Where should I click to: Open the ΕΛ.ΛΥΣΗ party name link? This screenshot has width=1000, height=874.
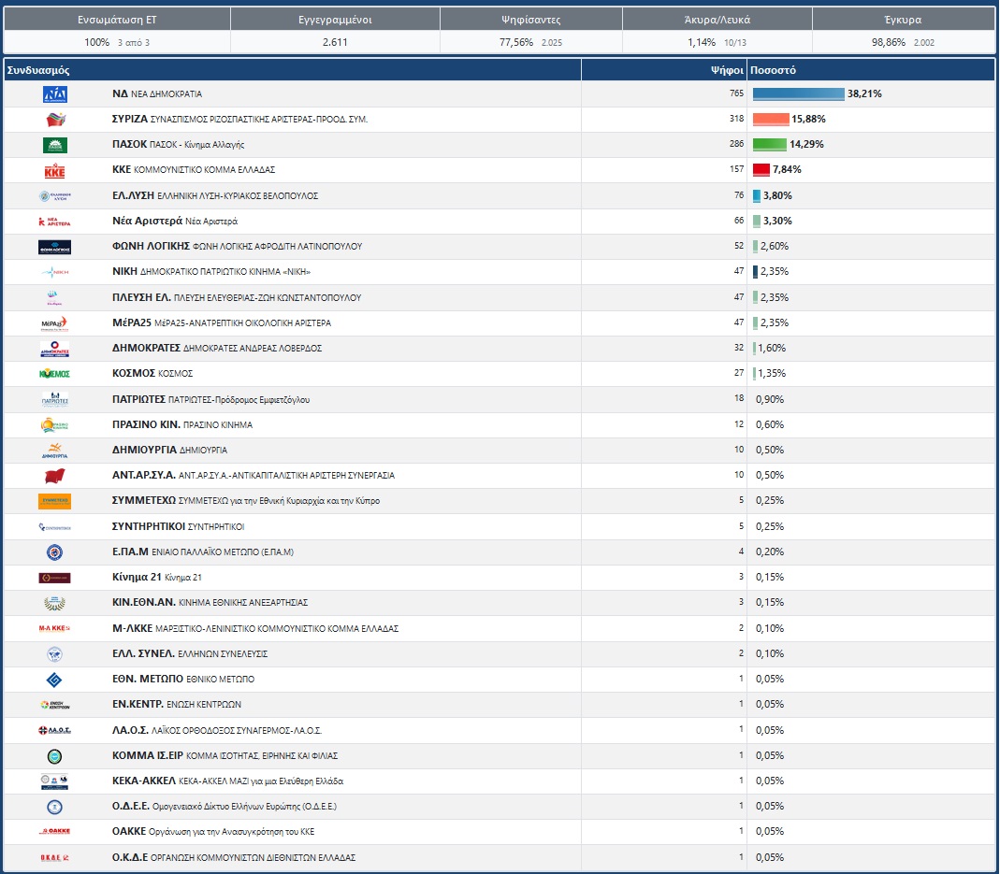click(x=133, y=195)
